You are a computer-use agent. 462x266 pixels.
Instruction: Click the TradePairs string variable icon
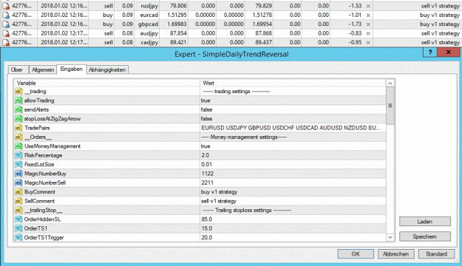18,128
